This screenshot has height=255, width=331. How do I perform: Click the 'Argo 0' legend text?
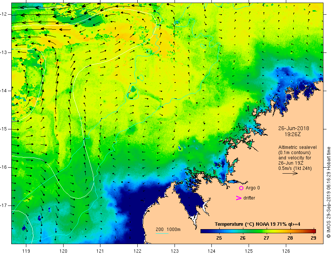253,188
